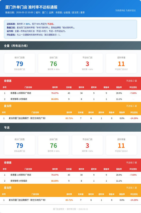This screenshot has height=213, width=141.
Task: Click the 超时单量 11 card under 全量
Action: (121, 63)
